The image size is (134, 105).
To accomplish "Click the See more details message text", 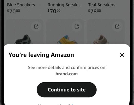I will pyautogui.click(x=67, y=68).
